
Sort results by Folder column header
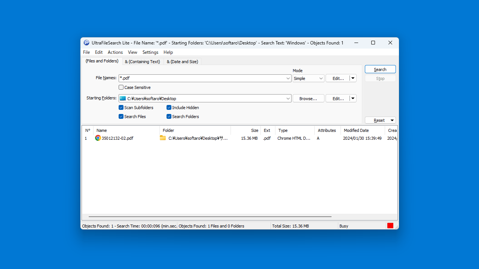tap(195, 130)
